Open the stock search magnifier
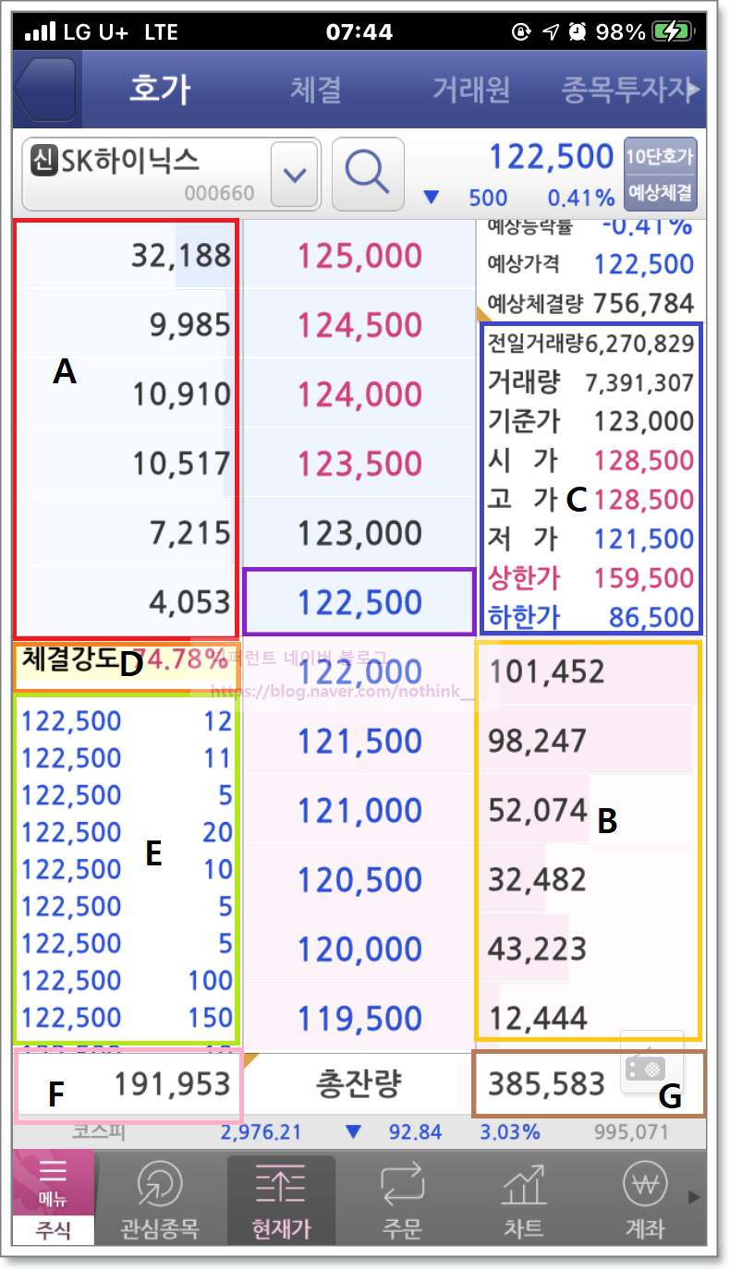Image resolution: width=730 pixels, height=1269 pixels. coord(367,174)
